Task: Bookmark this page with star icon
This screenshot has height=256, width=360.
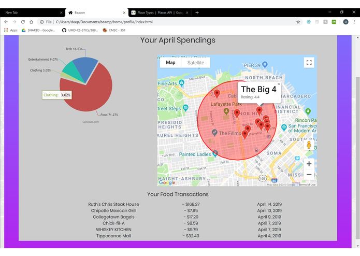Action: (x=298, y=22)
